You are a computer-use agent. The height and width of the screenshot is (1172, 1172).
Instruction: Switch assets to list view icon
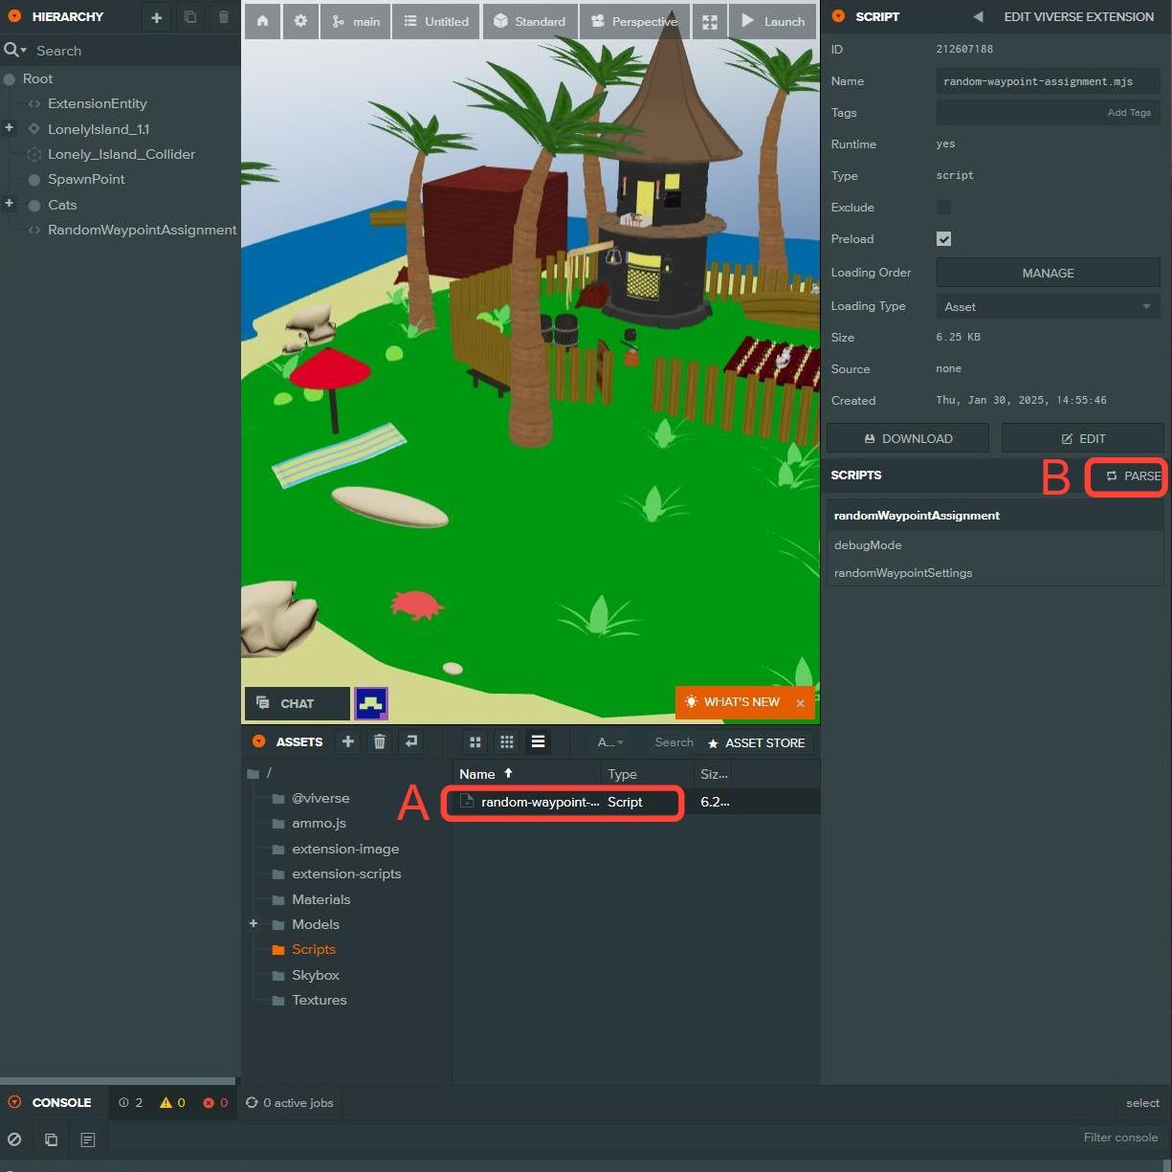(538, 741)
